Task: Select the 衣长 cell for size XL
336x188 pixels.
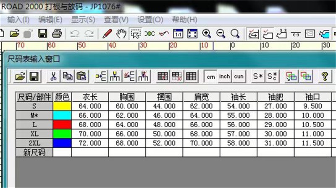Action: pyautogui.click(x=90, y=134)
